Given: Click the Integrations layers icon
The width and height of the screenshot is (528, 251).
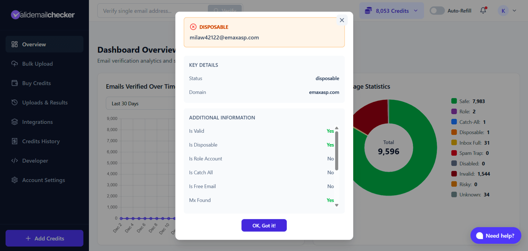Looking at the screenshot, I should 15,122.
